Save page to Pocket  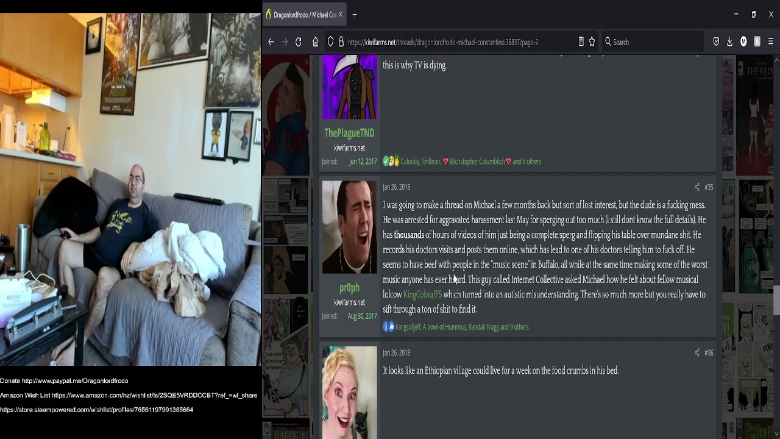[716, 42]
